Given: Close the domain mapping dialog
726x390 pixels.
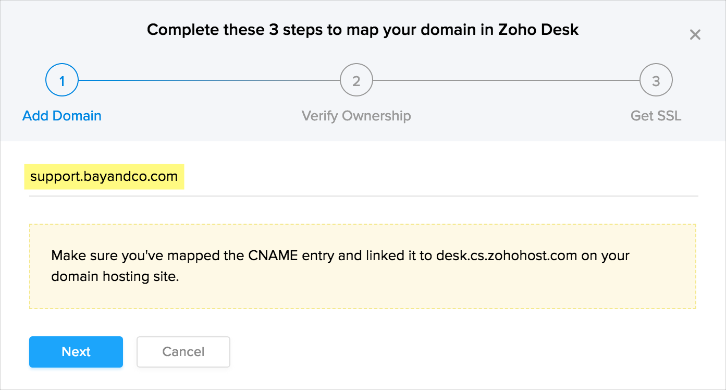Looking at the screenshot, I should click(695, 35).
